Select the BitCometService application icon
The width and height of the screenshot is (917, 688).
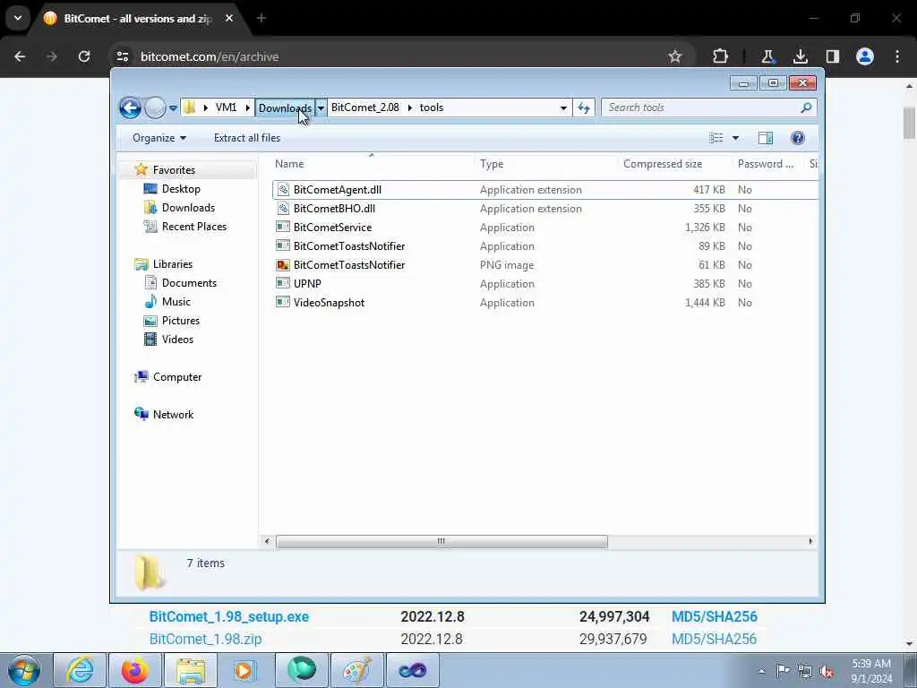pyautogui.click(x=283, y=227)
